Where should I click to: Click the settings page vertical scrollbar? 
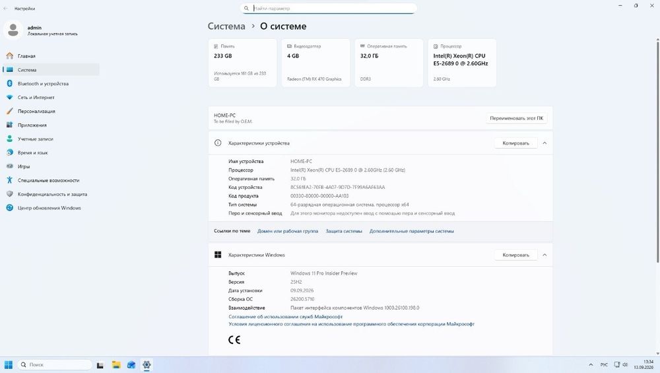tap(657, 152)
